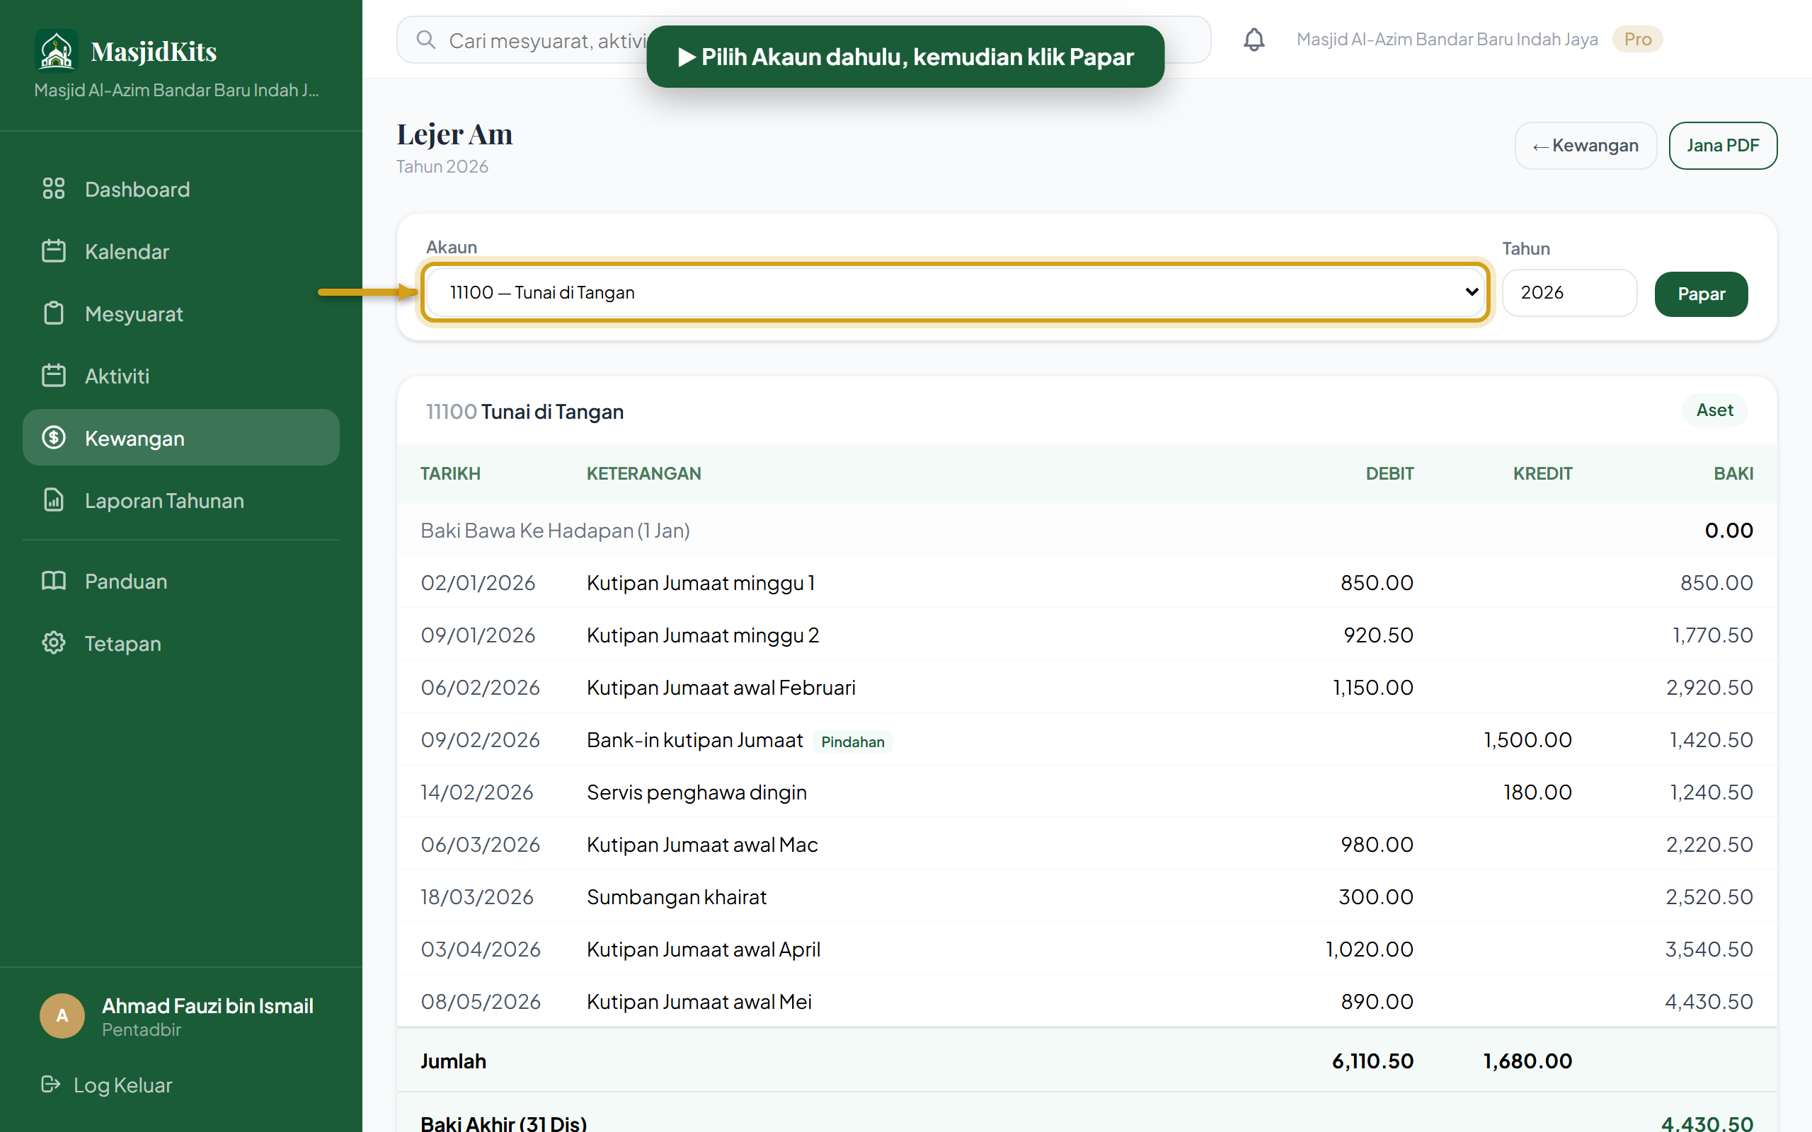The image size is (1812, 1132).
Task: Click the user avatar letter A
Action: 62,1016
